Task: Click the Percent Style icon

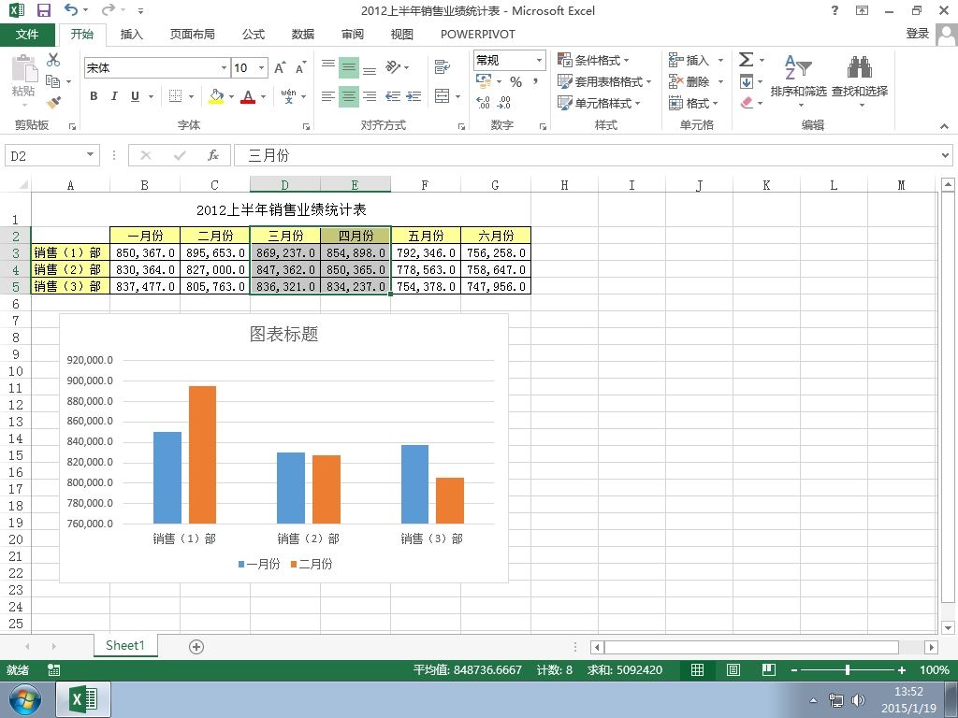Action: (x=516, y=82)
